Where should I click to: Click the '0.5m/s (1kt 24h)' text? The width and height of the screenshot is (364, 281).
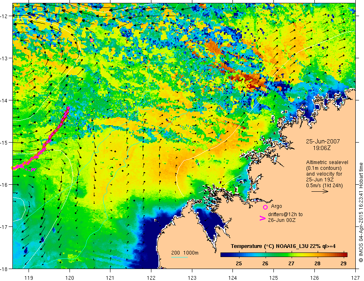click(x=324, y=186)
